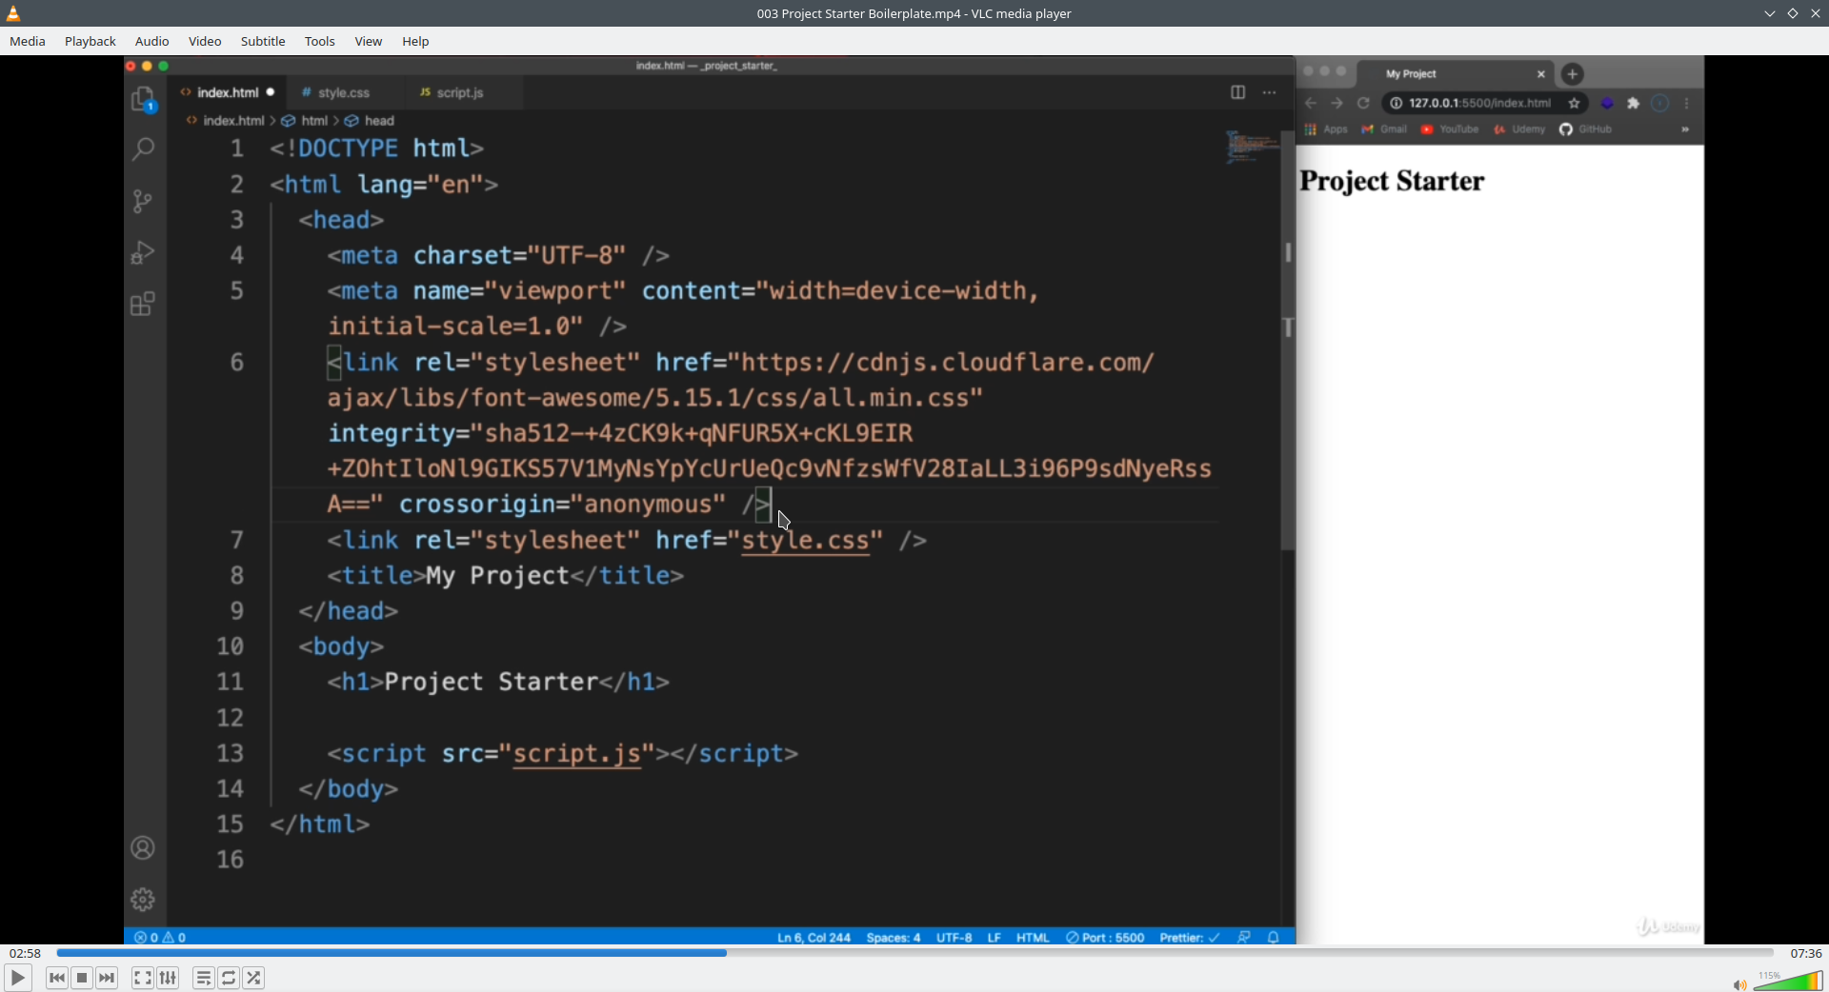1829x992 pixels.
Task: Change LF end of line setting
Action: pyautogui.click(x=994, y=938)
